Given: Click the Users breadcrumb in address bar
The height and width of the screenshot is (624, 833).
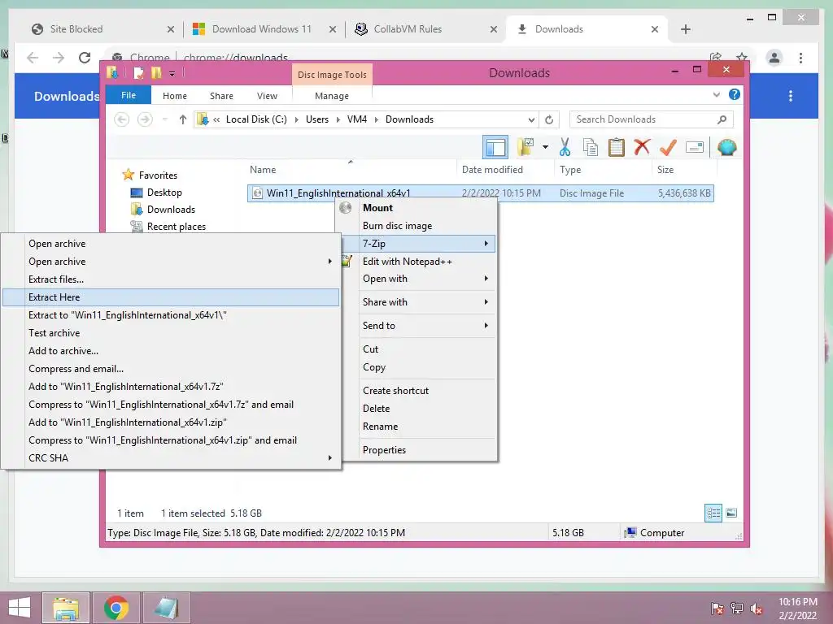Looking at the screenshot, I should click(x=317, y=119).
